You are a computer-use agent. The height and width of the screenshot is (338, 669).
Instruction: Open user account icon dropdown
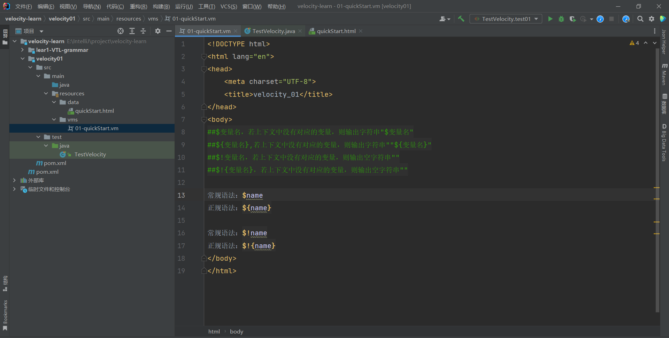(x=445, y=19)
